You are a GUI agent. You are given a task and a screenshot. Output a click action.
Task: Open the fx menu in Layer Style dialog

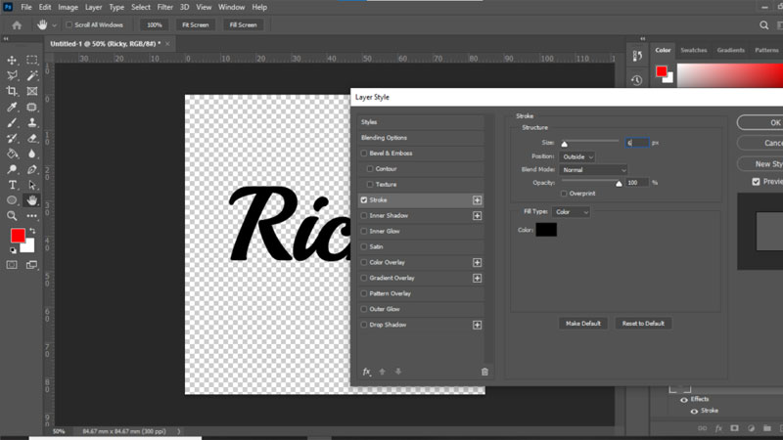click(x=366, y=372)
